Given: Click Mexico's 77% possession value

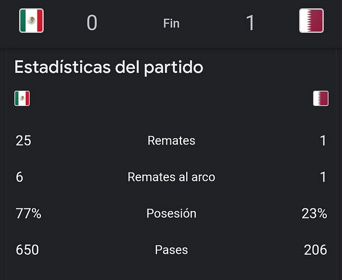Looking at the screenshot, I should [29, 213].
